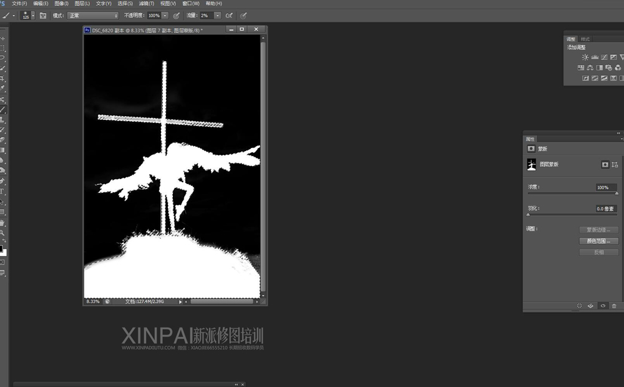
Task: Add a Levels adjustment
Action: pos(595,57)
